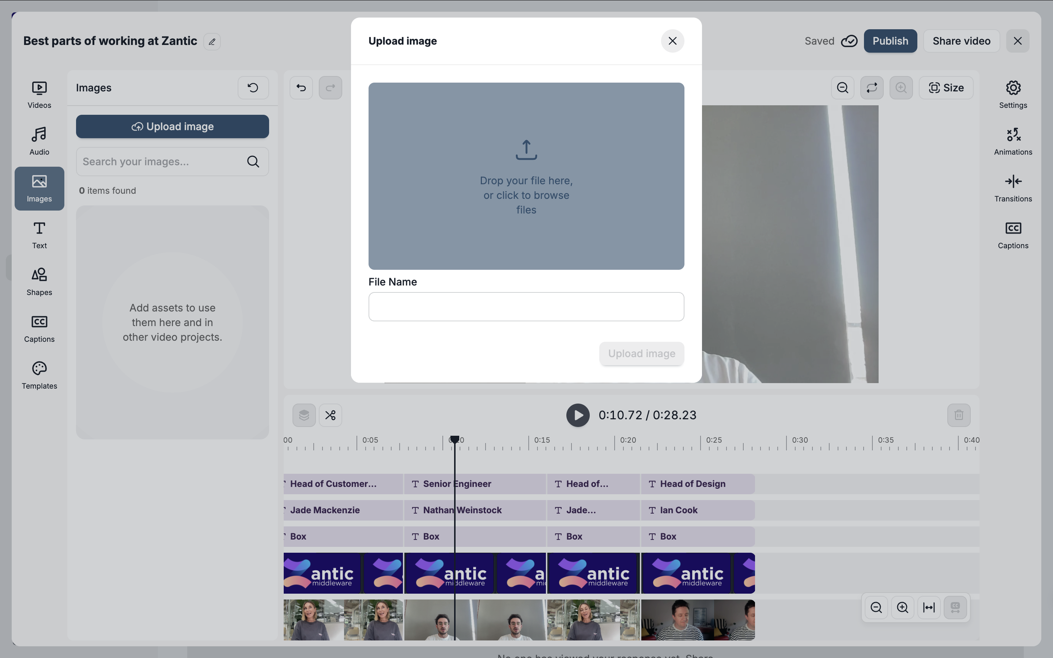Select the Shapes tool in sidebar
This screenshot has width=1053, height=658.
(x=39, y=281)
